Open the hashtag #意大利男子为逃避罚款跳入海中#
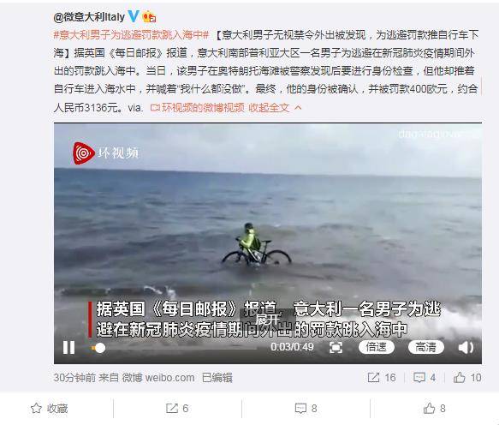499x425 pixels. point(131,35)
